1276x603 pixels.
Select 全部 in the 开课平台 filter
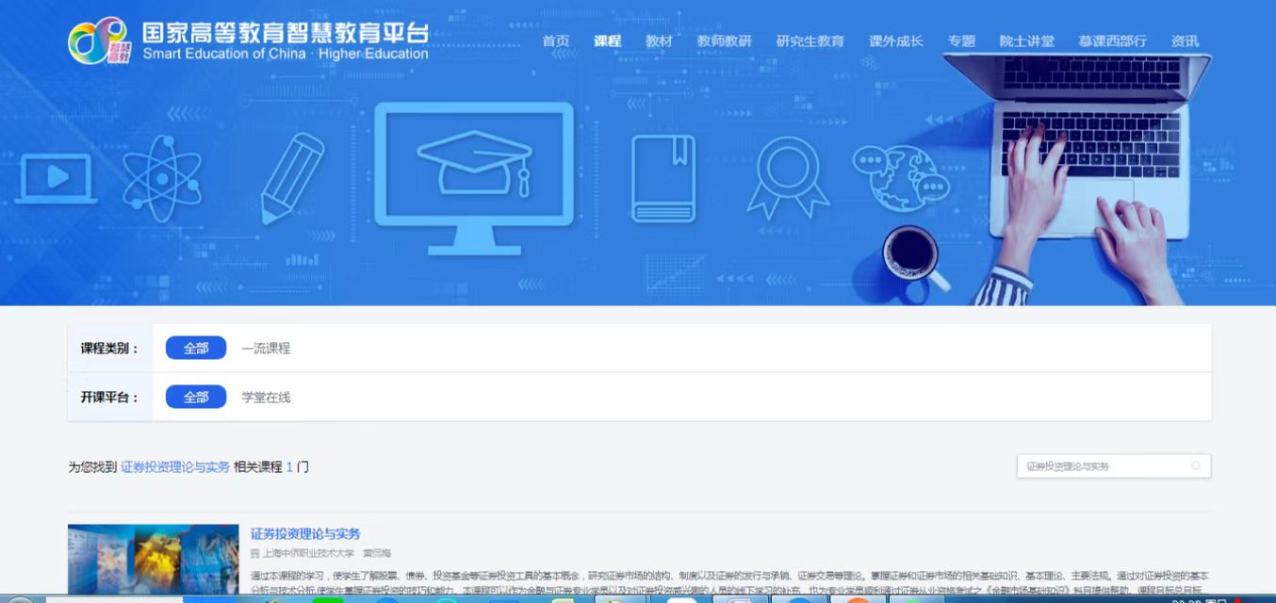coord(196,397)
